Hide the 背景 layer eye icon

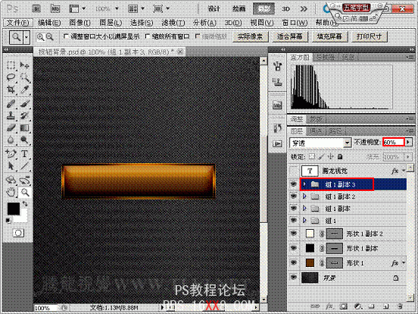click(x=294, y=278)
